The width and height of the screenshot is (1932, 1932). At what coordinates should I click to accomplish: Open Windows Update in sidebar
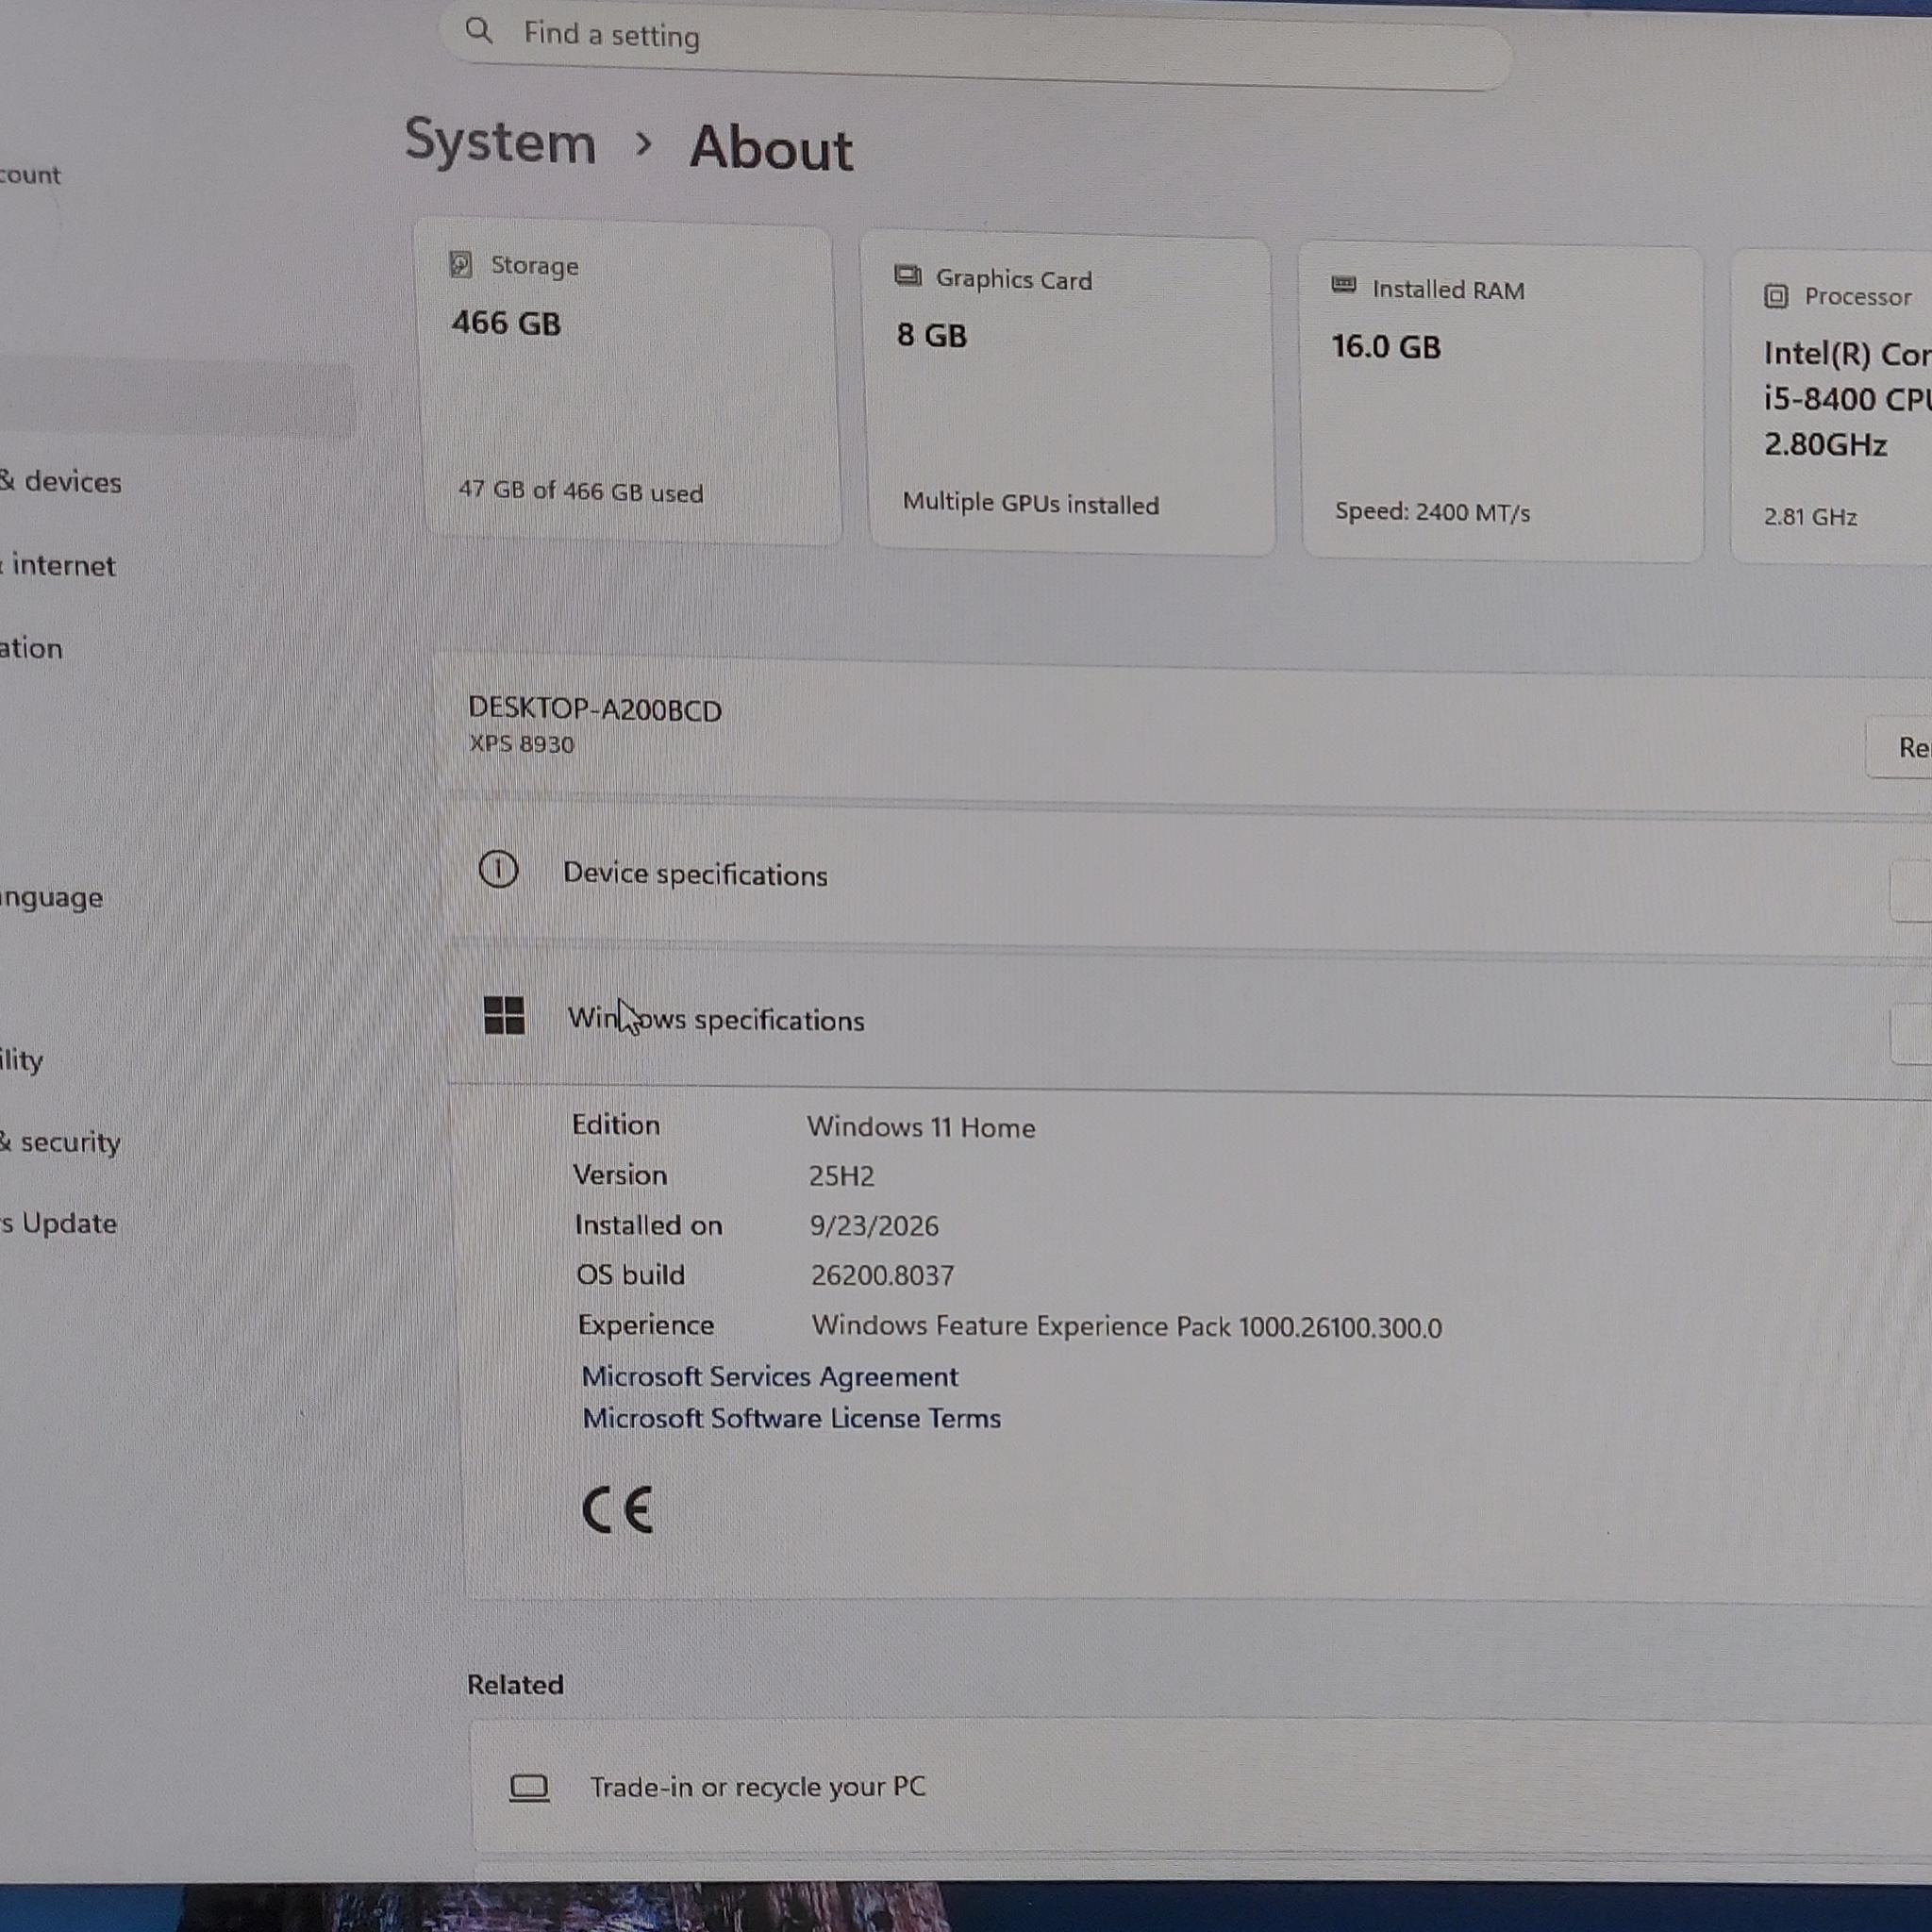(x=58, y=1223)
